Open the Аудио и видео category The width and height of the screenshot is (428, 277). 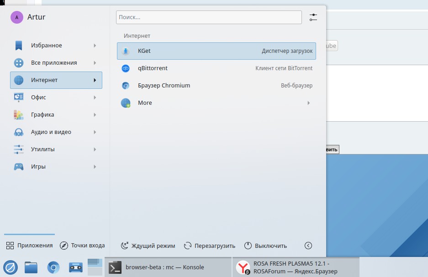click(56, 132)
